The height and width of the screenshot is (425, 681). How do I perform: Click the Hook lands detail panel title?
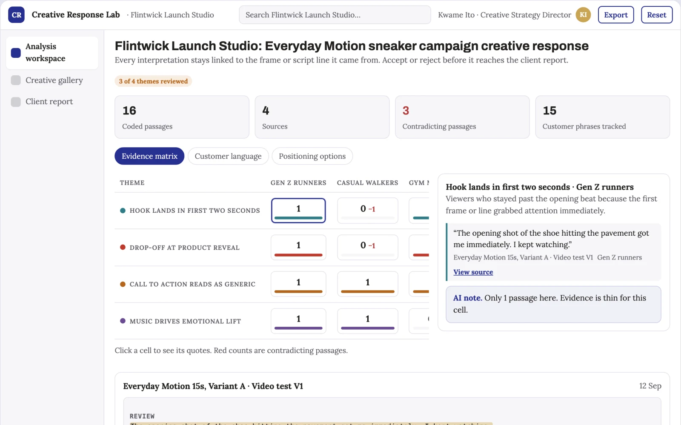coord(539,187)
